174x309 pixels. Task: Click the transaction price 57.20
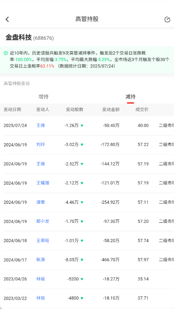(143, 222)
